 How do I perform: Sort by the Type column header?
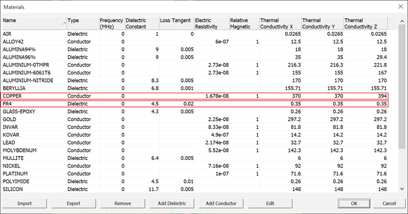pyautogui.click(x=83, y=23)
